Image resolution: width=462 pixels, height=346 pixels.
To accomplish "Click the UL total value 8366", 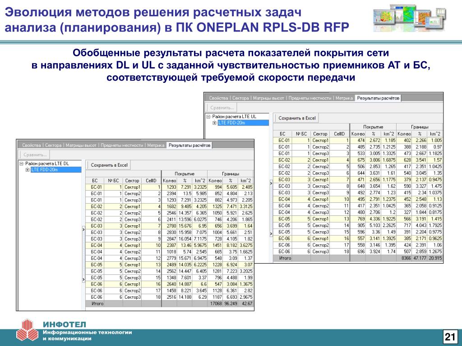I will [404, 258].
